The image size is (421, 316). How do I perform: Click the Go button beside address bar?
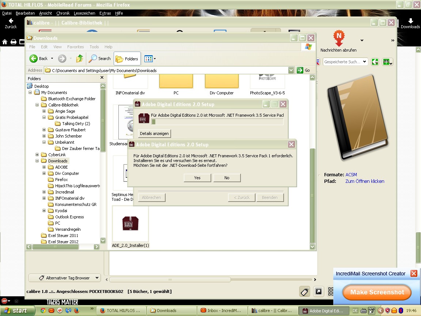[304, 70]
